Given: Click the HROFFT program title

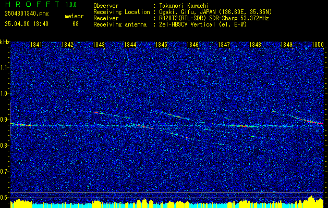Looking at the screenshot, I should 32,4.
